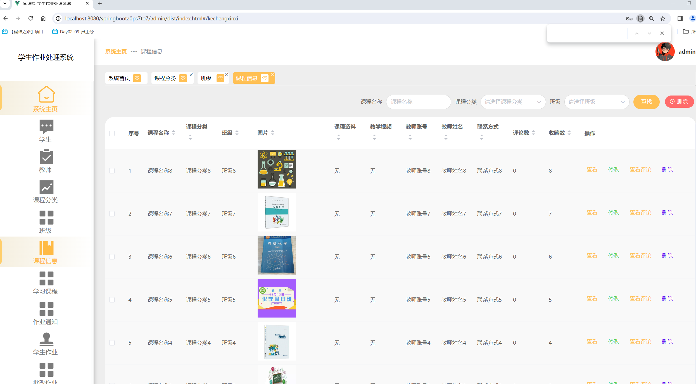Image resolution: width=696 pixels, height=384 pixels.
Task: Click the browser bookmark star icon
Action: (x=662, y=18)
